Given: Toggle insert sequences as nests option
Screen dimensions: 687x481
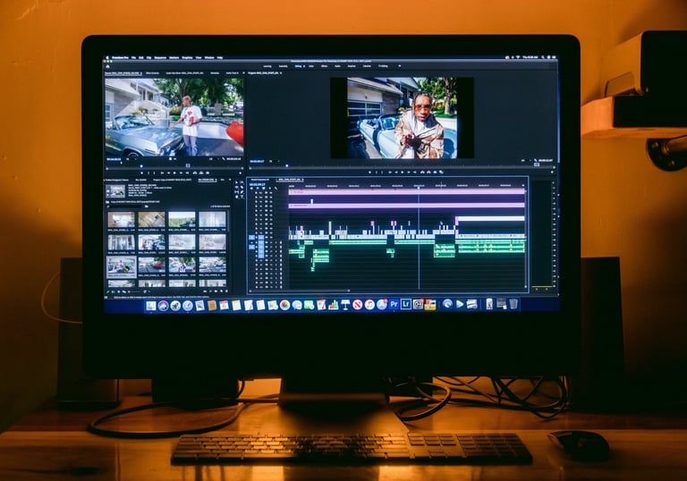Looking at the screenshot, I should coord(251,189).
